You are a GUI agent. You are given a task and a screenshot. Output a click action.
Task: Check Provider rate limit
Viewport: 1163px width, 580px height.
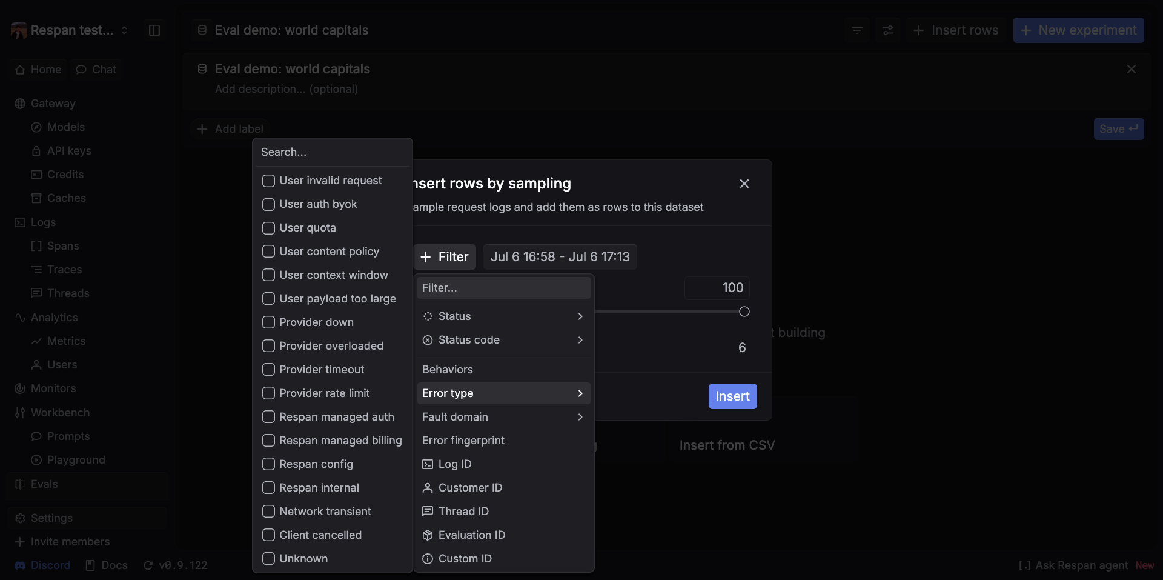point(268,393)
